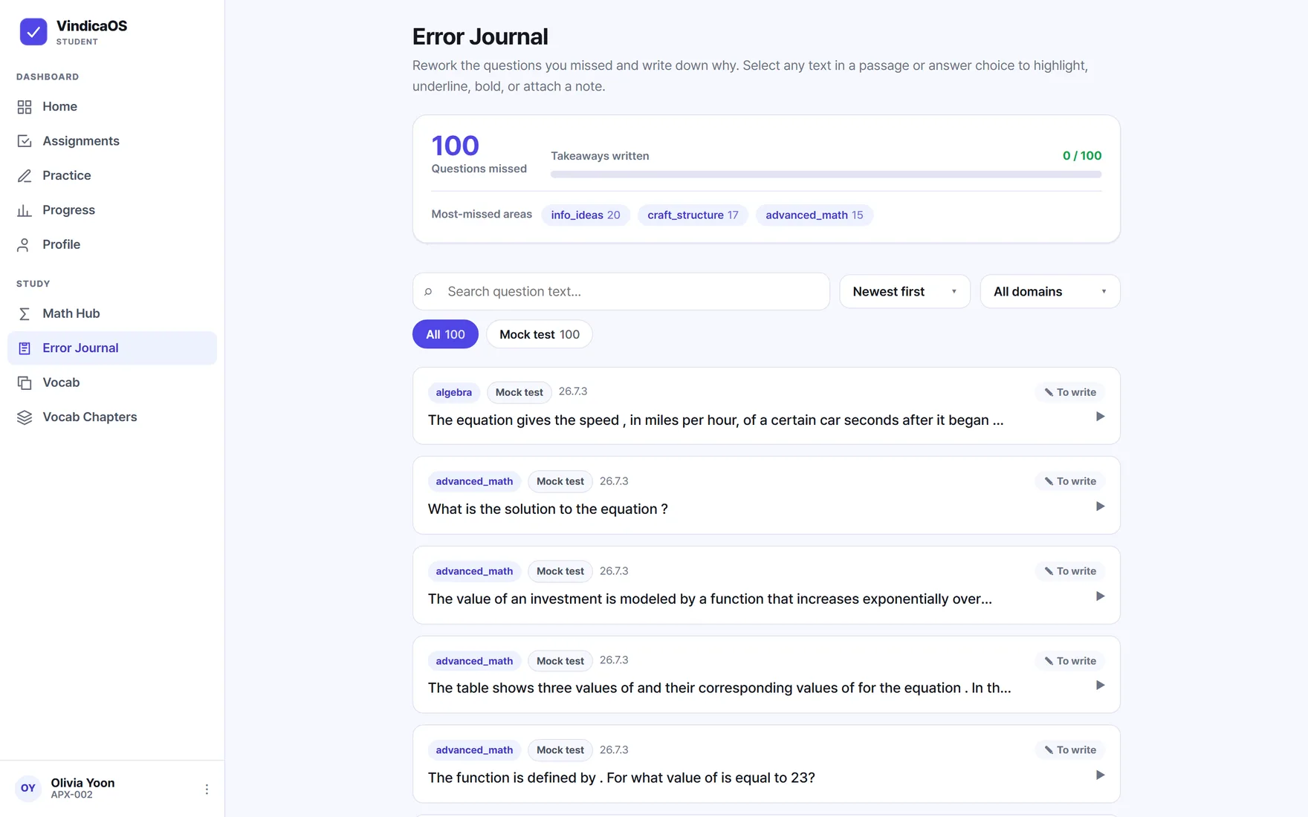The height and width of the screenshot is (817, 1308).
Task: Click the info_ideas 20 most-missed chip
Action: (586, 215)
